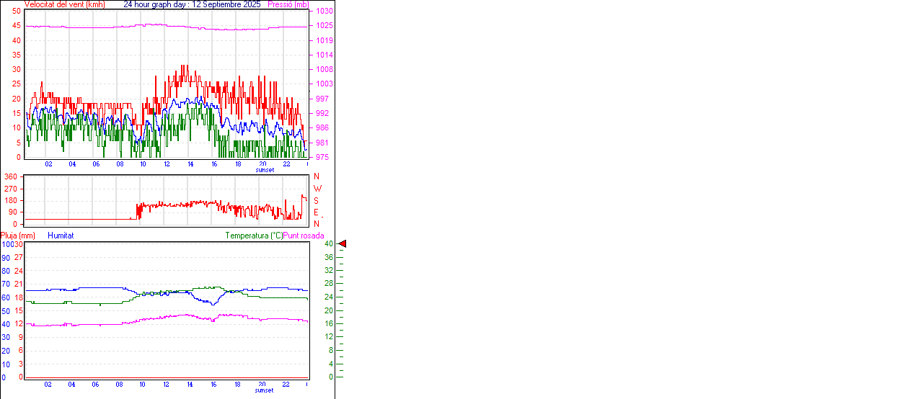Click the 'Punt rosada' legend label
The width and height of the screenshot is (923, 399).
point(304,236)
